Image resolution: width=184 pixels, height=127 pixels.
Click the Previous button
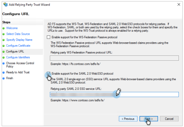pyautogui.click(x=128, y=119)
